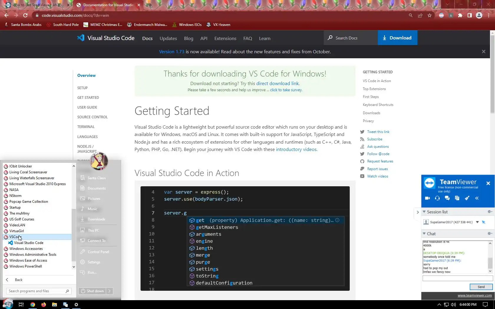Start a video call in TeamViewer panel

coord(427,198)
